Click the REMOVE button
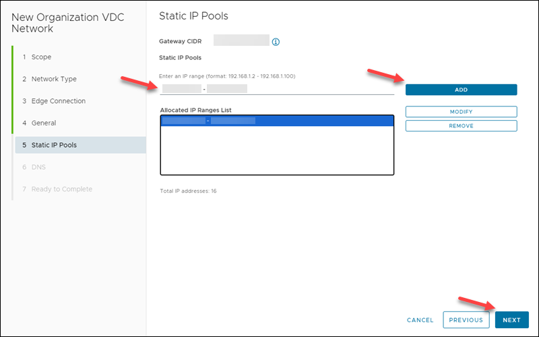The image size is (539, 337). tap(461, 126)
